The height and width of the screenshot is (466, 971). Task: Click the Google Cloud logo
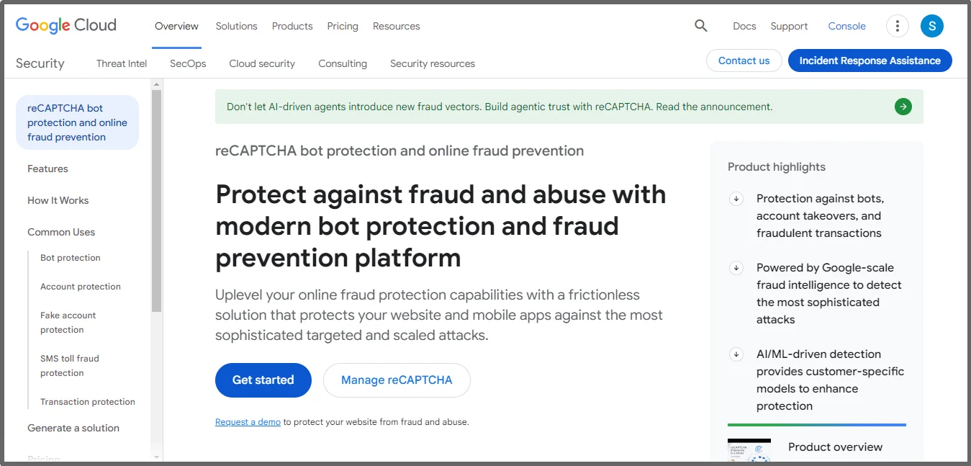pyautogui.click(x=65, y=25)
